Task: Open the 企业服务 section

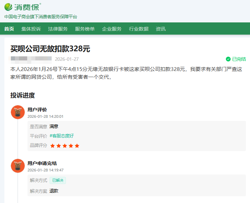Action: pyautogui.click(x=112, y=29)
